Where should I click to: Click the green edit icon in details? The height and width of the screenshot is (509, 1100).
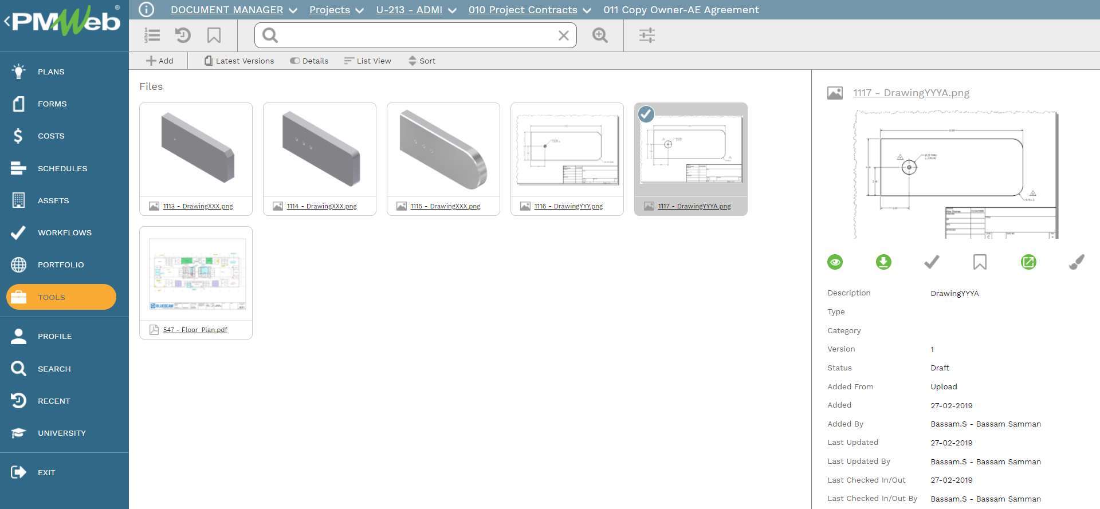[1028, 262]
